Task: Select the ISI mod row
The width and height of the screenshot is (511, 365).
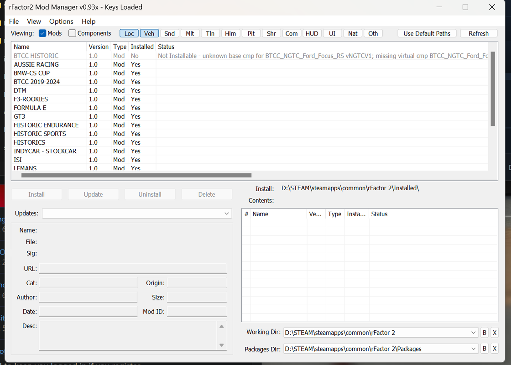Action: click(250, 160)
